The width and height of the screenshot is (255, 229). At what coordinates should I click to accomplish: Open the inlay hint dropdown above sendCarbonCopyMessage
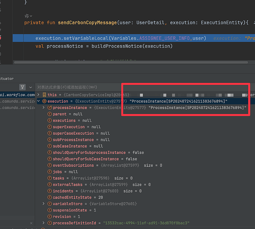(28, 16)
